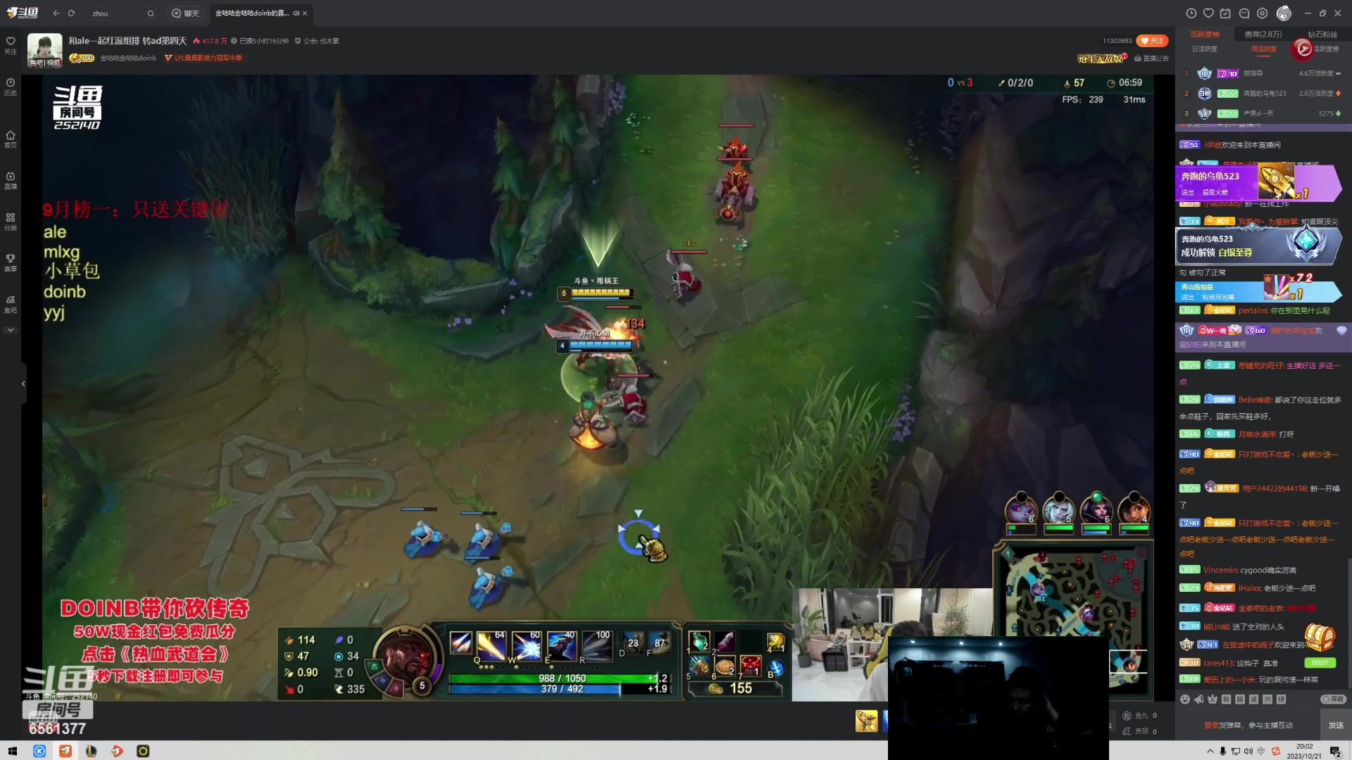Open 公会: 伐木累 guild link
The height and width of the screenshot is (760, 1352).
point(317,41)
